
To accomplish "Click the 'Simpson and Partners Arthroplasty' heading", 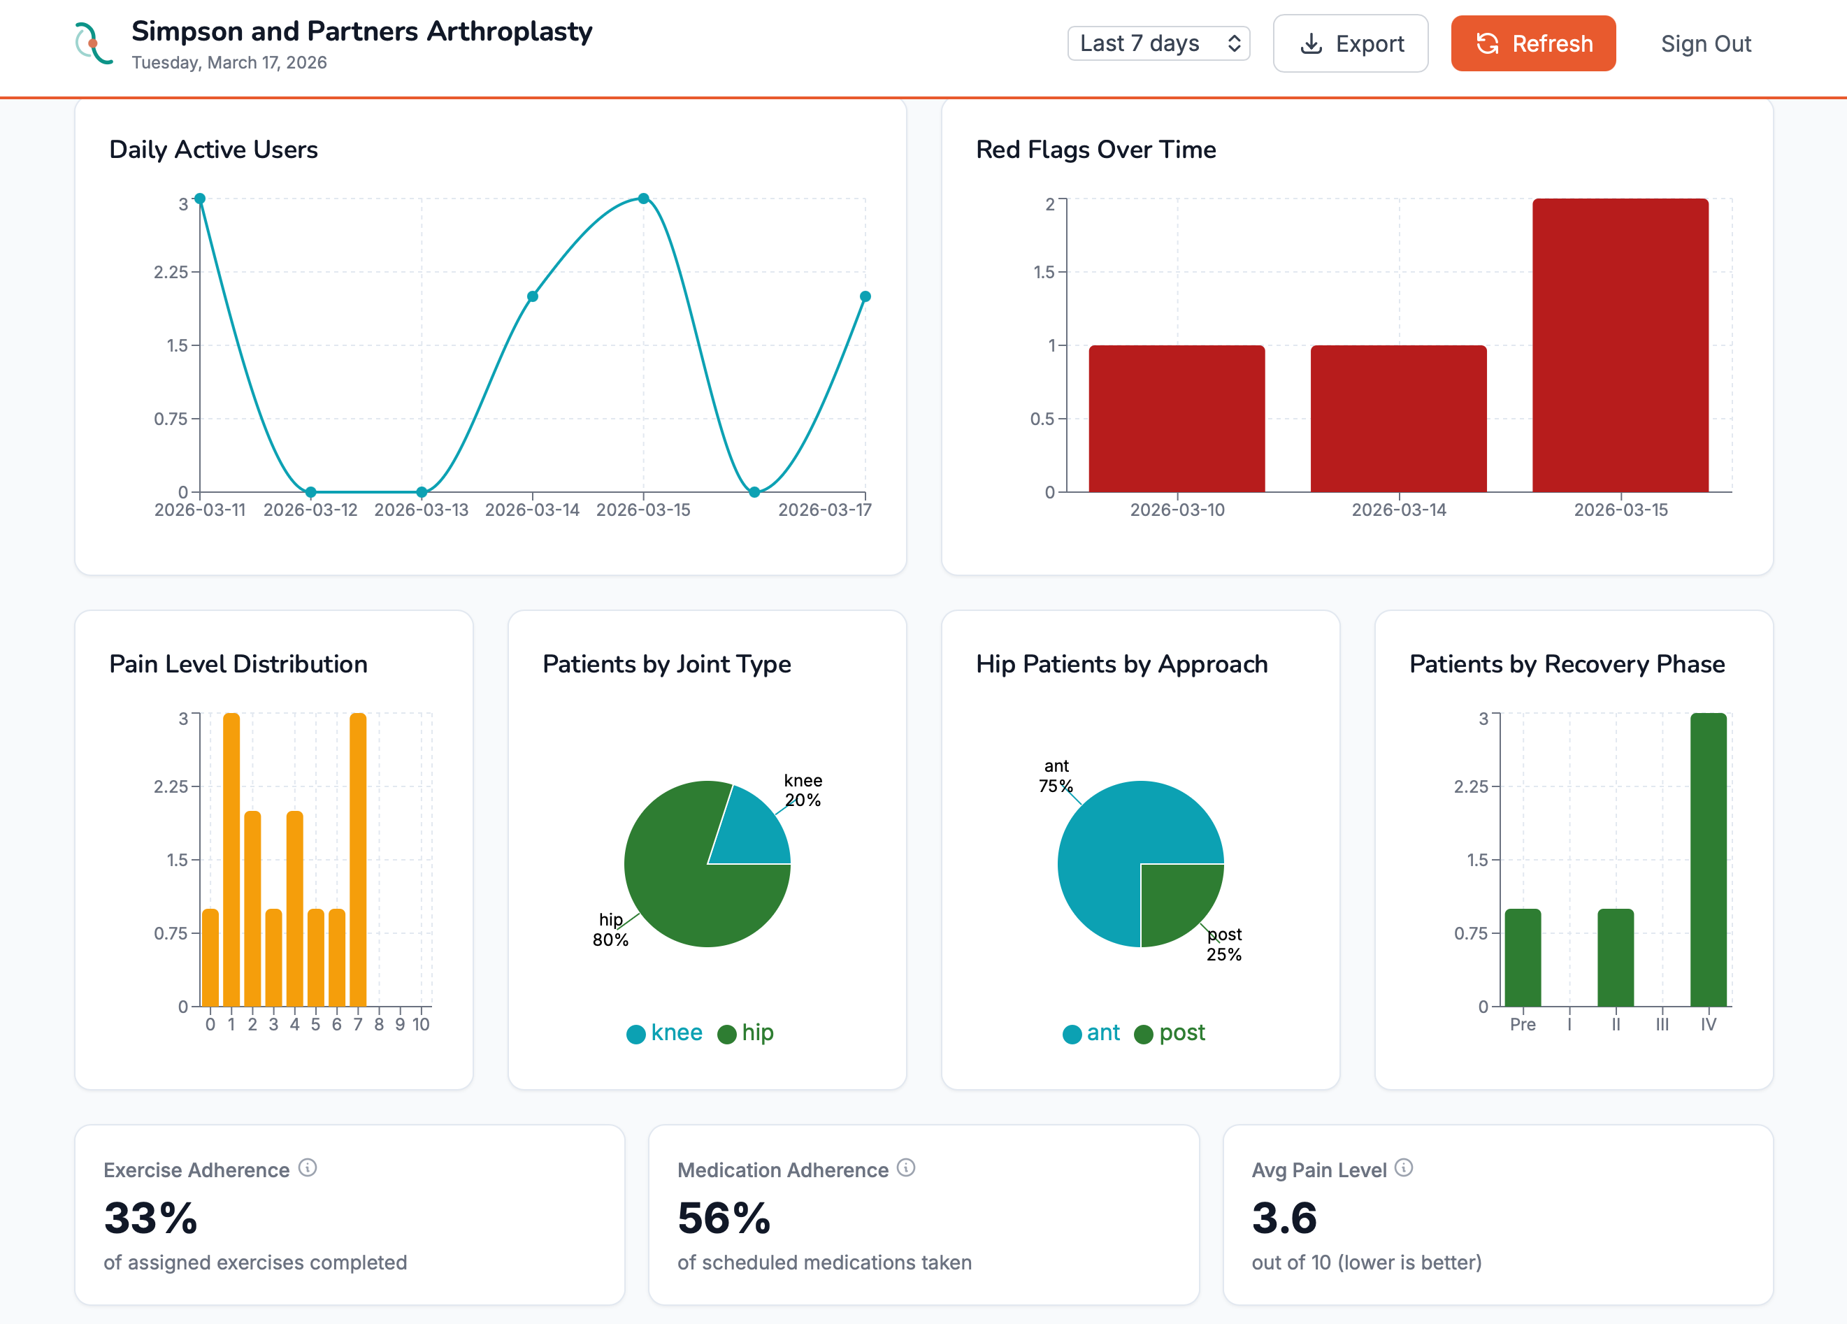I will (361, 31).
